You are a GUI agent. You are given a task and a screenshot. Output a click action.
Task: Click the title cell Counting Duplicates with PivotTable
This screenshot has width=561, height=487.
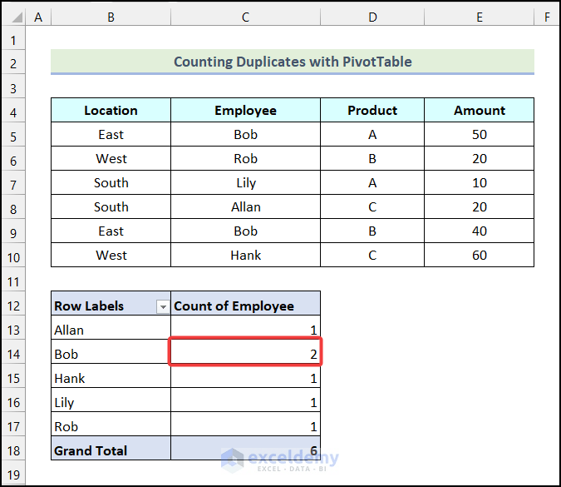point(293,62)
